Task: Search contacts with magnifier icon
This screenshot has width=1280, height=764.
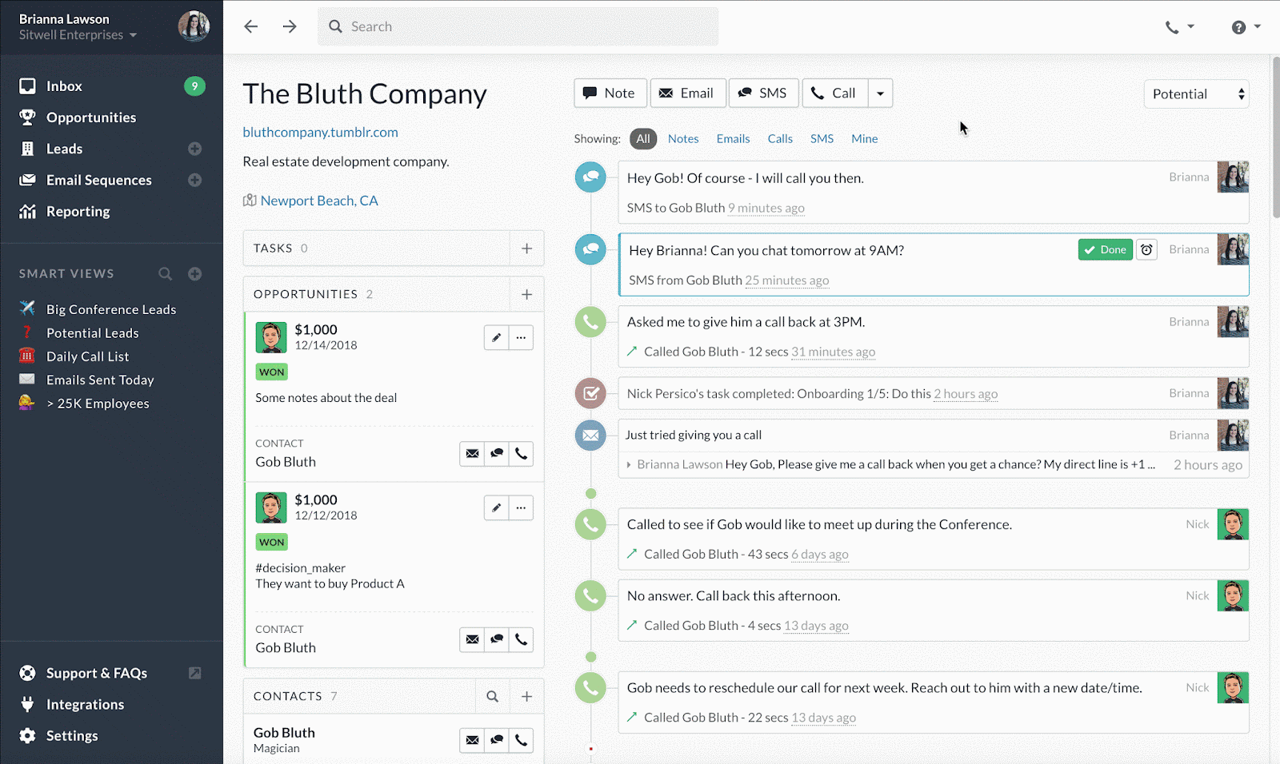Action: pos(493,697)
